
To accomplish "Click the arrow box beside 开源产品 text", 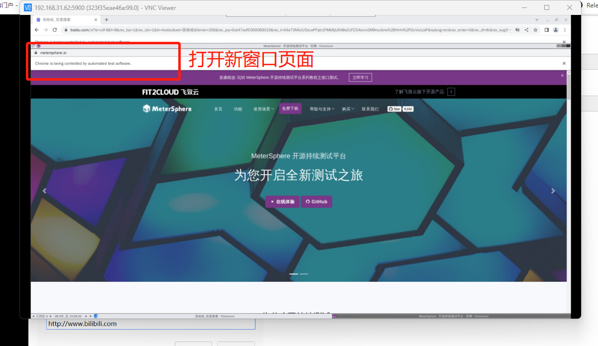I will tap(451, 92).
